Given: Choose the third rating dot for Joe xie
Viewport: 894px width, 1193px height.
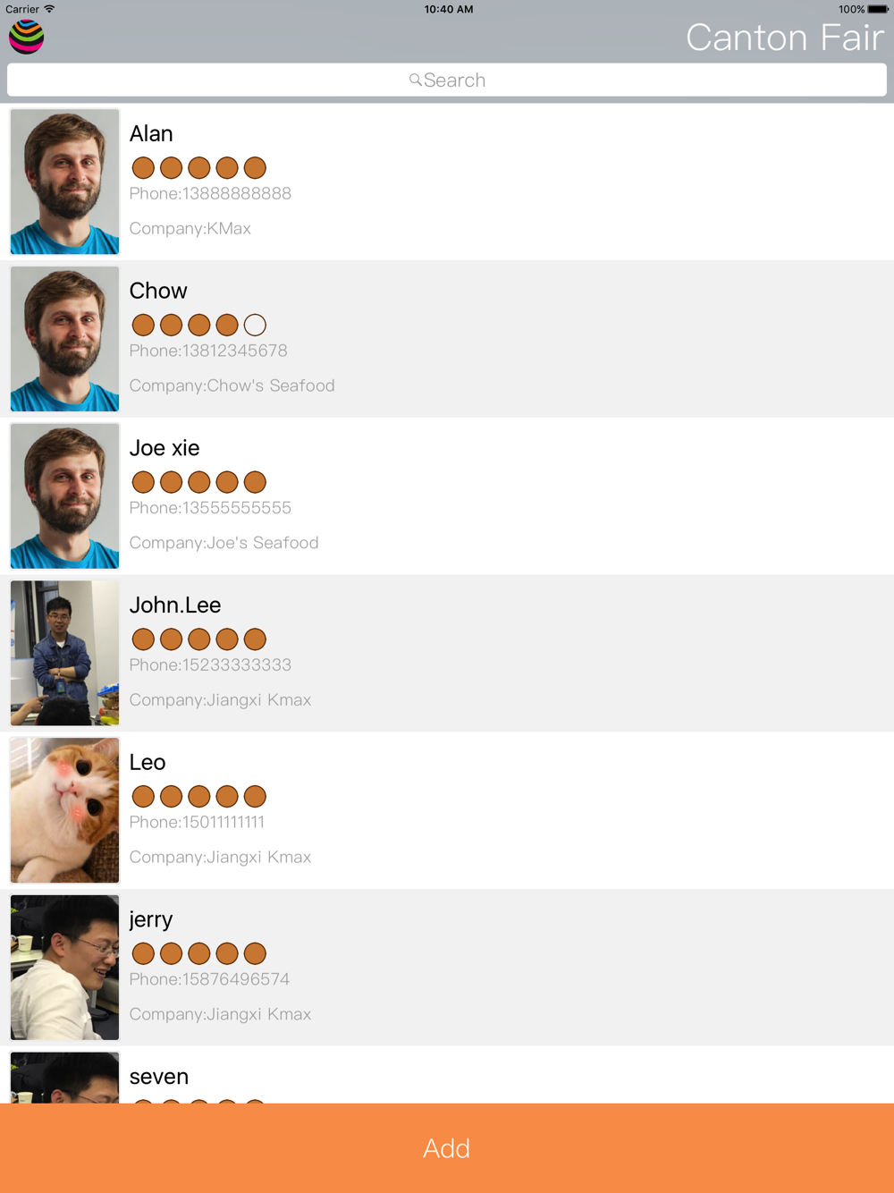Looking at the screenshot, I should click(x=199, y=482).
